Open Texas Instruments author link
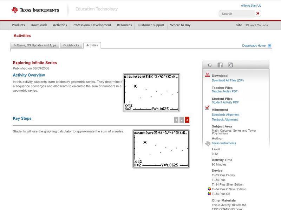The height and width of the screenshot is (210, 281). click(x=224, y=143)
